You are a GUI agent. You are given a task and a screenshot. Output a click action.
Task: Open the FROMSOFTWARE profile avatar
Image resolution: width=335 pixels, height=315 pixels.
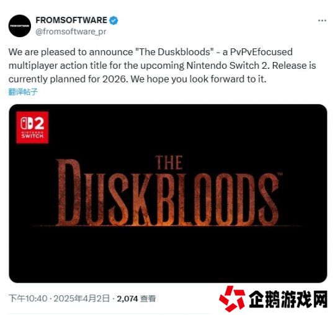(20, 26)
